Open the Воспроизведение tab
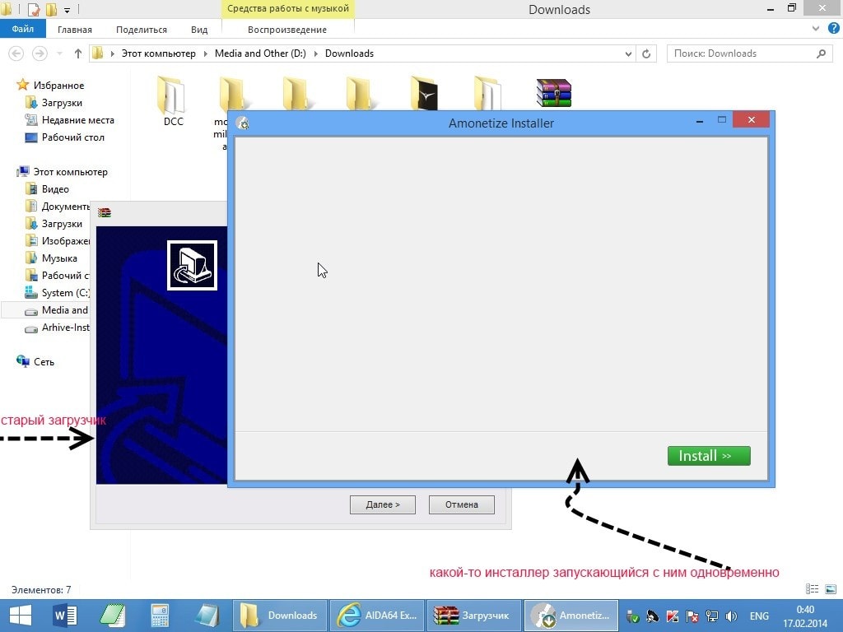The width and height of the screenshot is (843, 632). pos(287,30)
